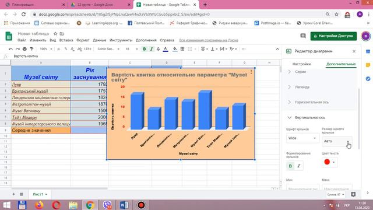Open label font dropdown showing Wide
Image resolution: width=373 pixels, height=210 pixels.
(302, 138)
